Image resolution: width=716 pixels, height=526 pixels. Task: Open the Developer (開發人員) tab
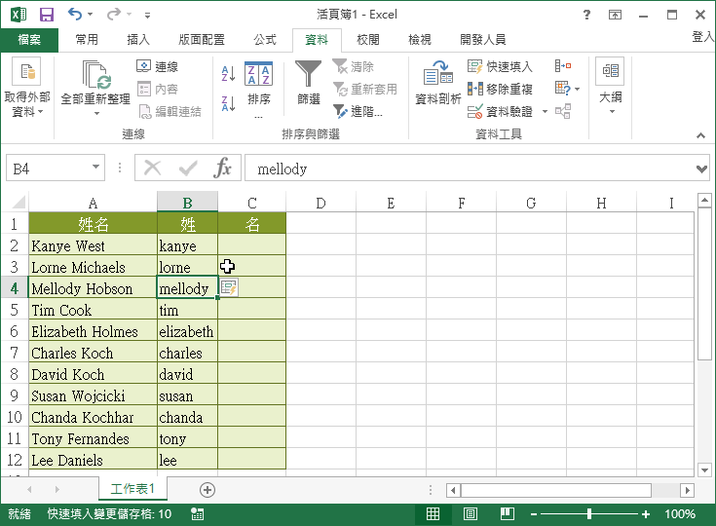coord(482,40)
